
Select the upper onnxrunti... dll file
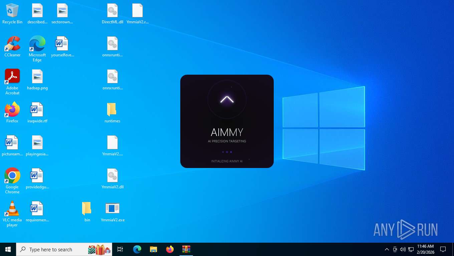tap(112, 47)
